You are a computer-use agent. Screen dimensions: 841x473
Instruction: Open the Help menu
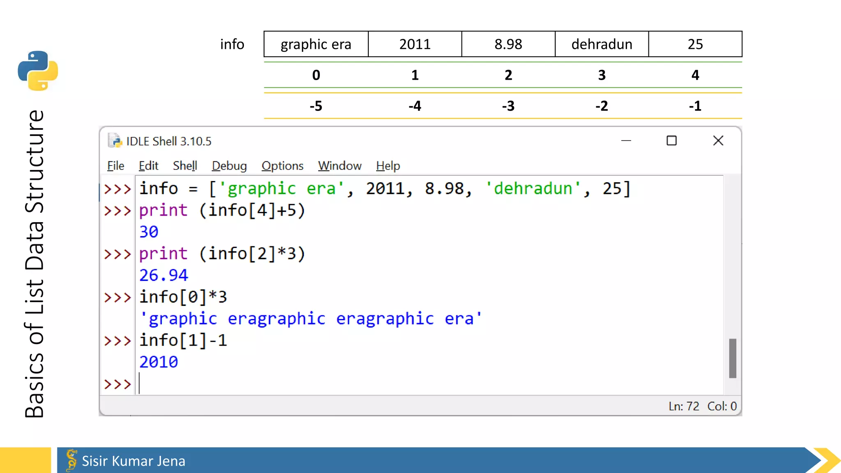pyautogui.click(x=388, y=166)
